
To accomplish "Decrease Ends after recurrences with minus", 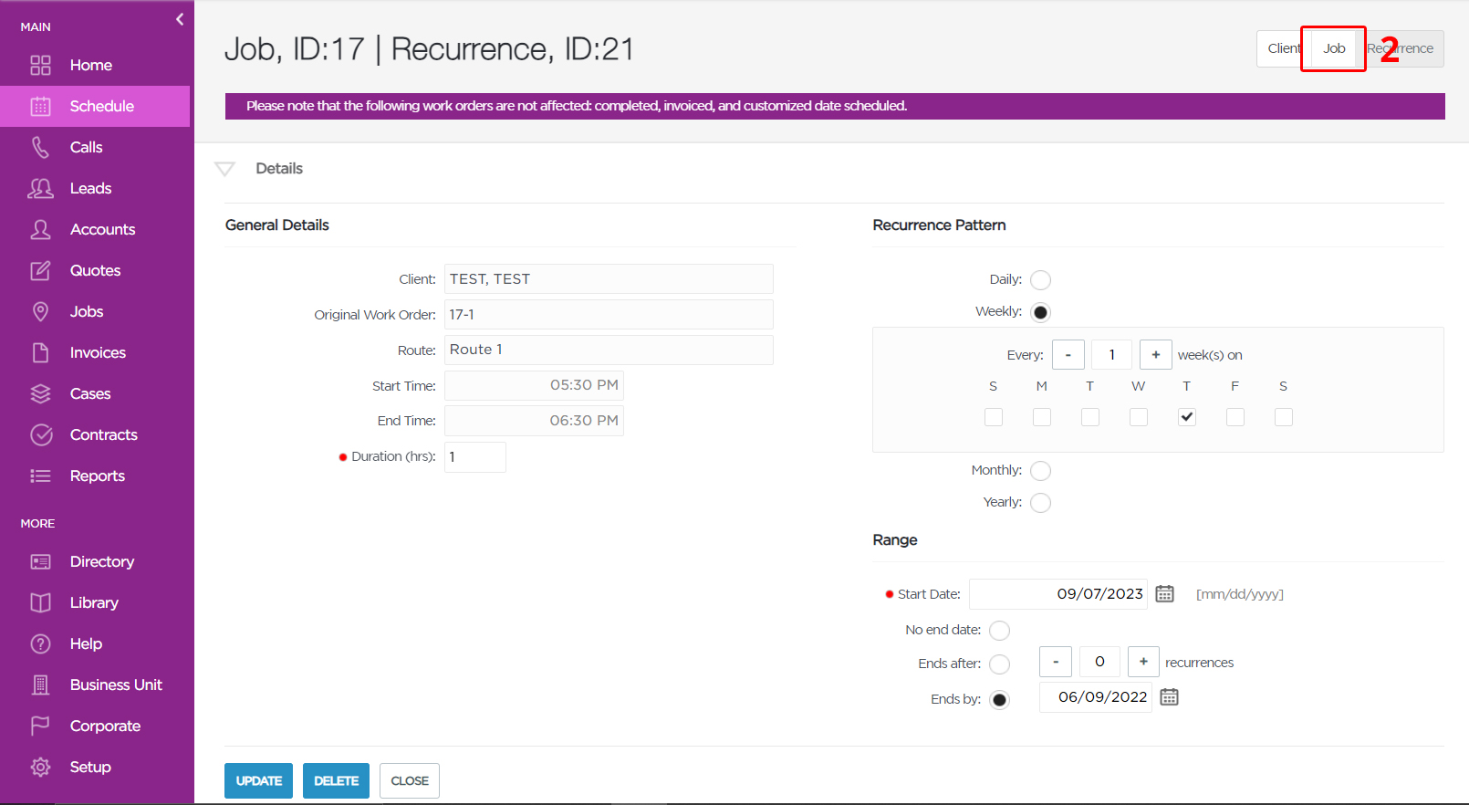I will coord(1056,662).
